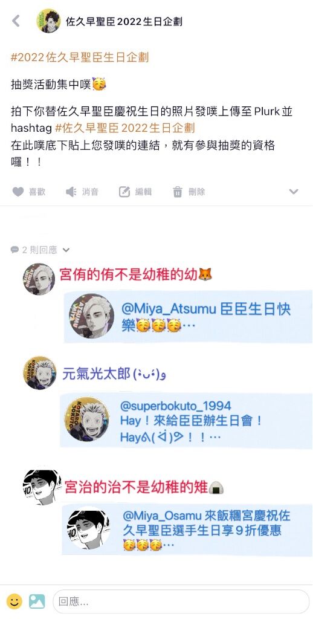Tap the back arrow icon
The height and width of the screenshot is (619, 313).
pos(16,21)
